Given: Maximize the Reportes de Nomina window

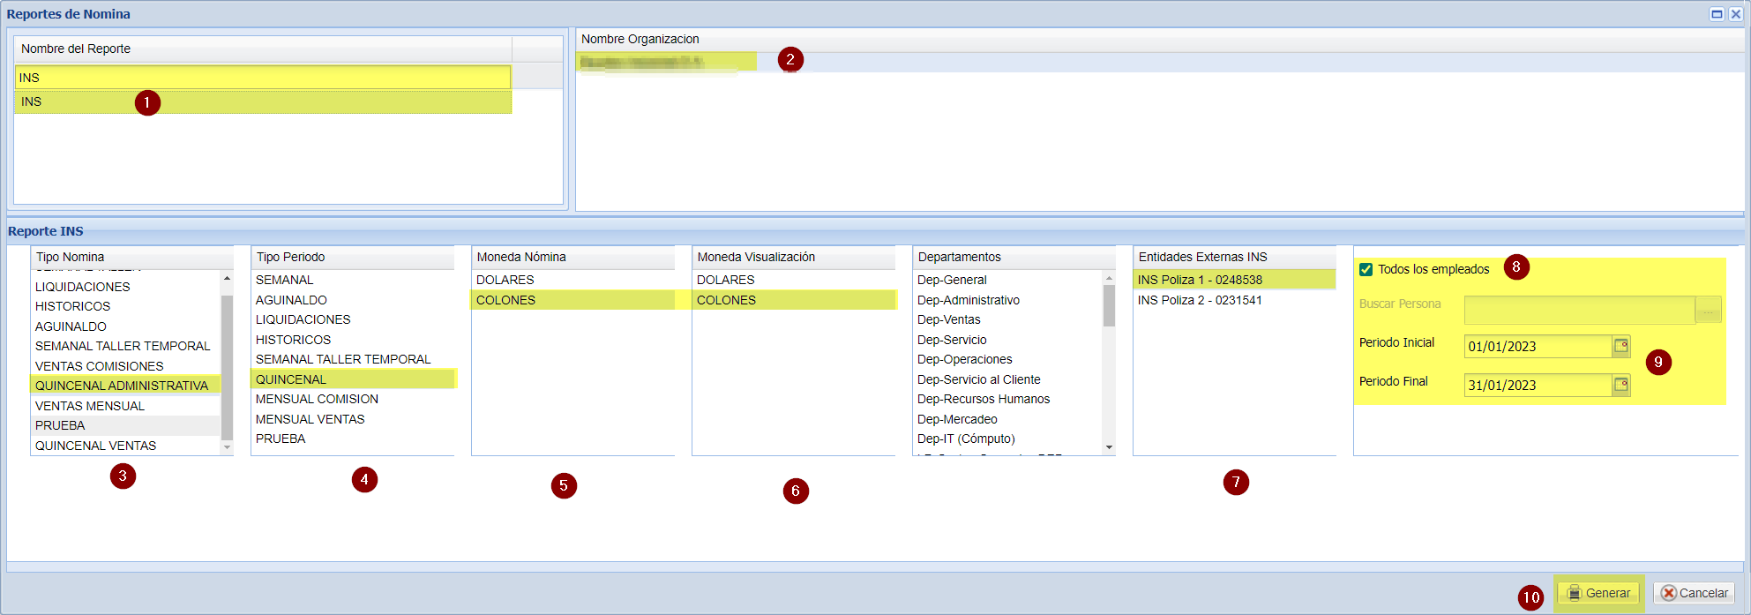Looking at the screenshot, I should point(1717,13).
